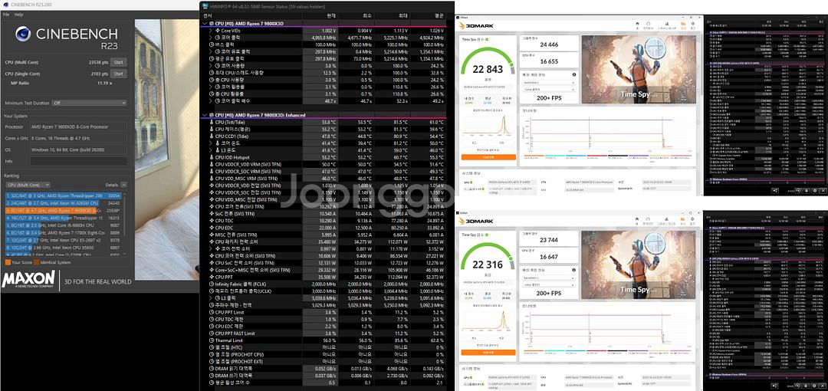828x391 pixels.
Task: Click the 23 744 graphics score in 3DMark
Action: pos(549,239)
